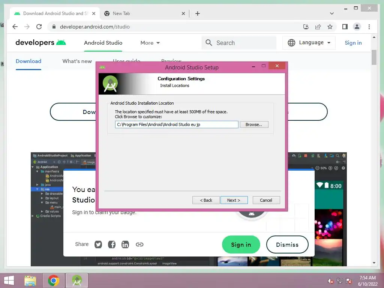Switch to the New Tab tab
Image resolution: width=384 pixels, height=288 pixels.
(x=144, y=13)
